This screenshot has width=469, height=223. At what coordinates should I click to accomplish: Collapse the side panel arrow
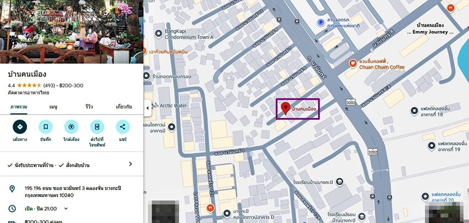tap(147, 108)
